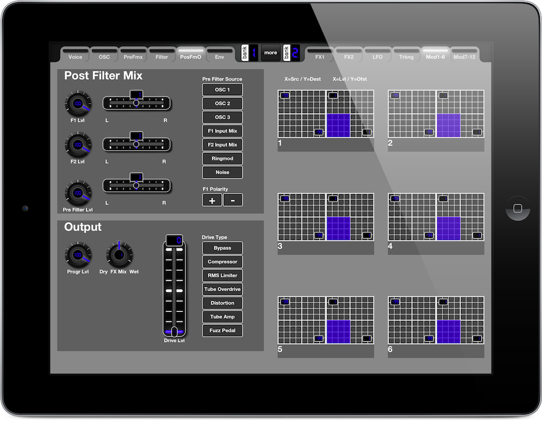Click the F2 Lvl knob

point(78,144)
